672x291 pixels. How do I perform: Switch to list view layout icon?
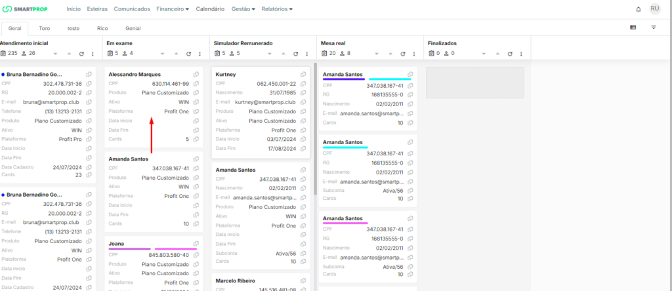633,28
